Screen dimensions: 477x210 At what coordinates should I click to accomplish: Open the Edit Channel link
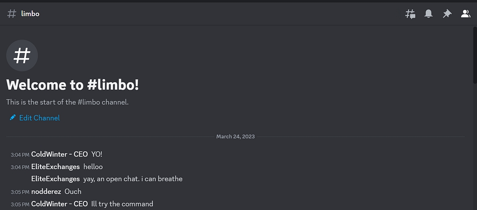[39, 118]
